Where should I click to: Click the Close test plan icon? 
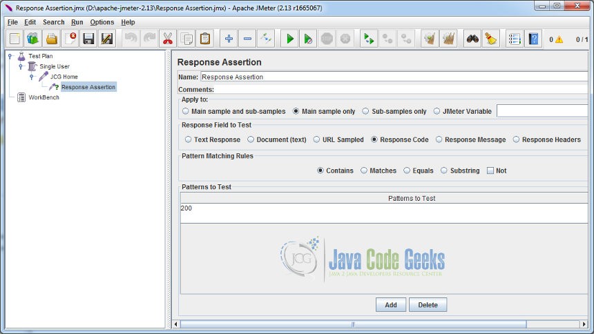70,39
